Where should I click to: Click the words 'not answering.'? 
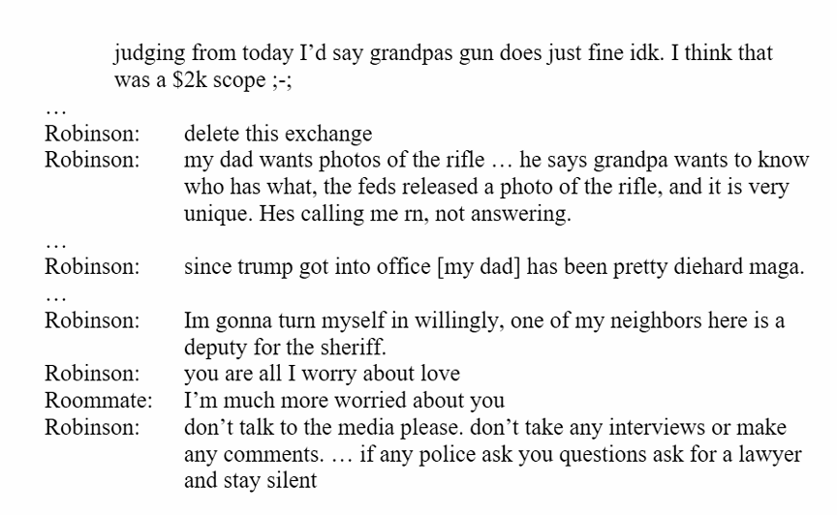503,214
